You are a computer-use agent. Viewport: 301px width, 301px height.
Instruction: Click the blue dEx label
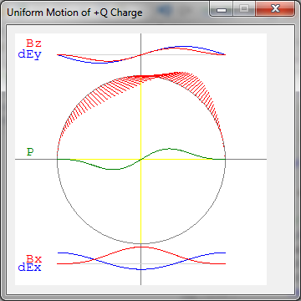point(29,268)
